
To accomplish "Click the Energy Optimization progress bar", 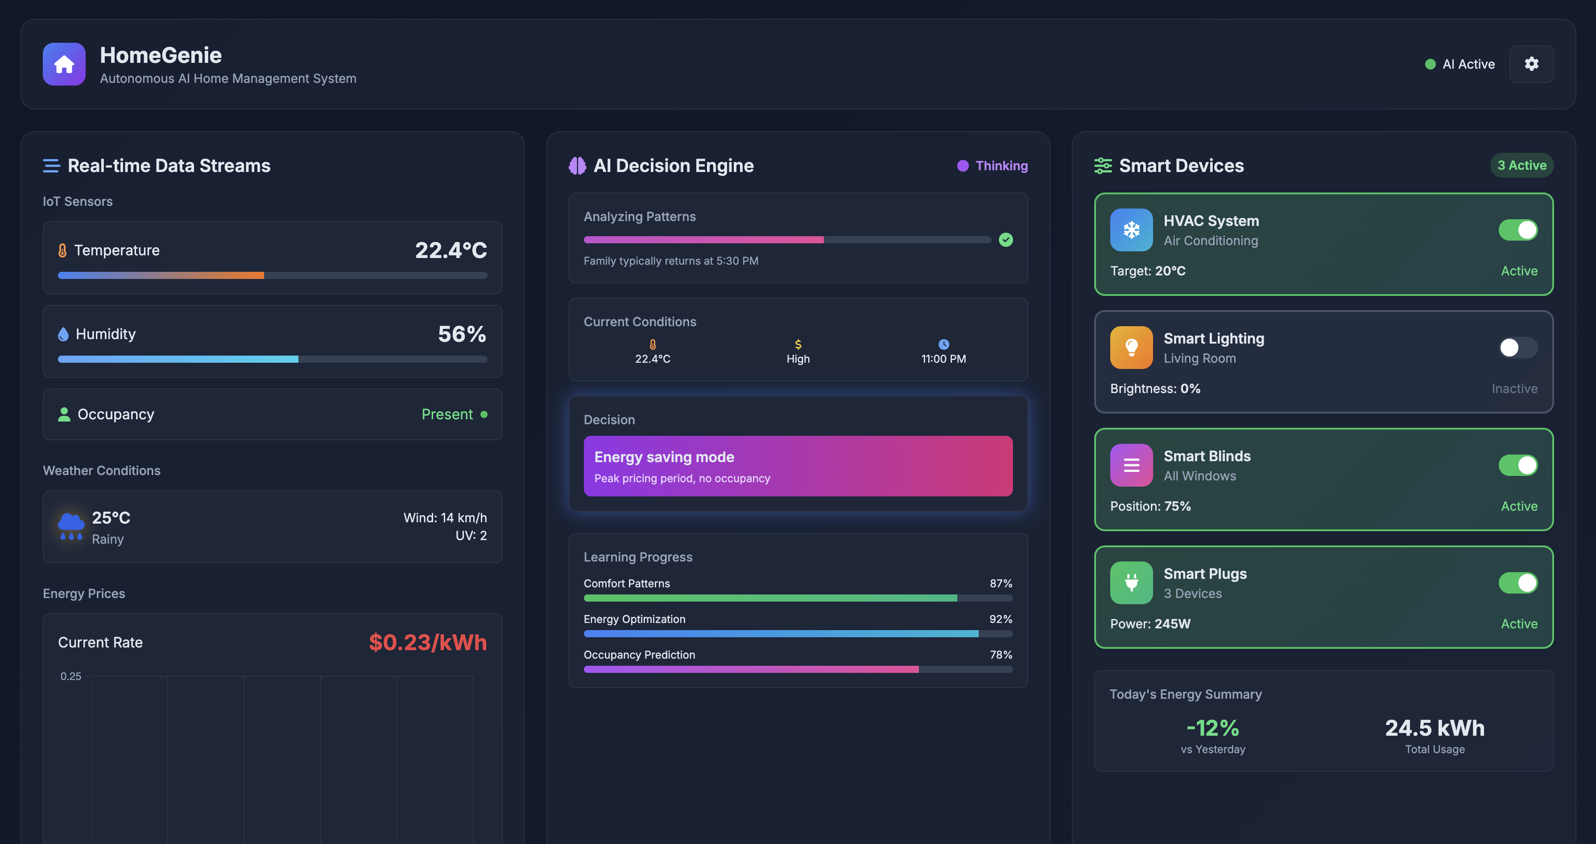I will (x=798, y=634).
